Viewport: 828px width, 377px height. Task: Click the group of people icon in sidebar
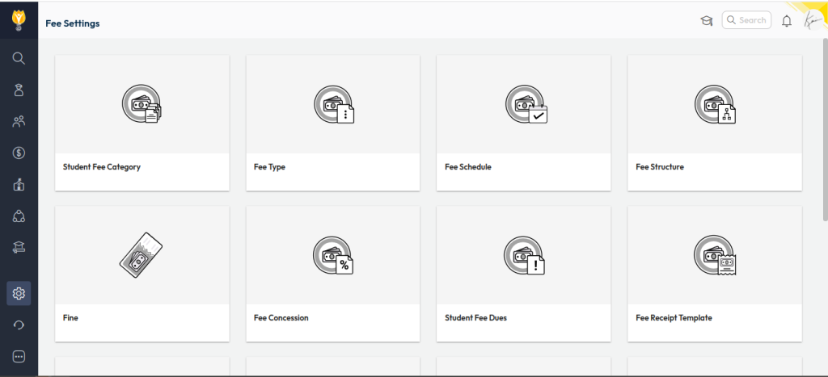19,122
